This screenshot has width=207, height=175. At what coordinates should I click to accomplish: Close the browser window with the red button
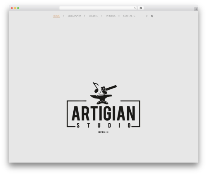pyautogui.click(x=12, y=8)
